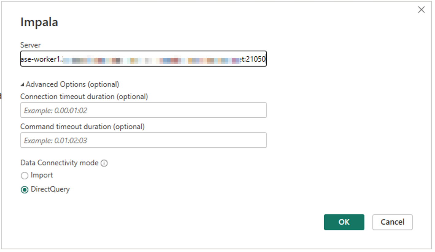Click the DirectQuery option label text
The image size is (435, 252).
click(x=50, y=189)
